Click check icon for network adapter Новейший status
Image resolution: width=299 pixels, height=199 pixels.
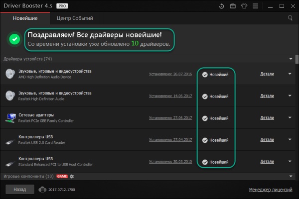(x=205, y=118)
